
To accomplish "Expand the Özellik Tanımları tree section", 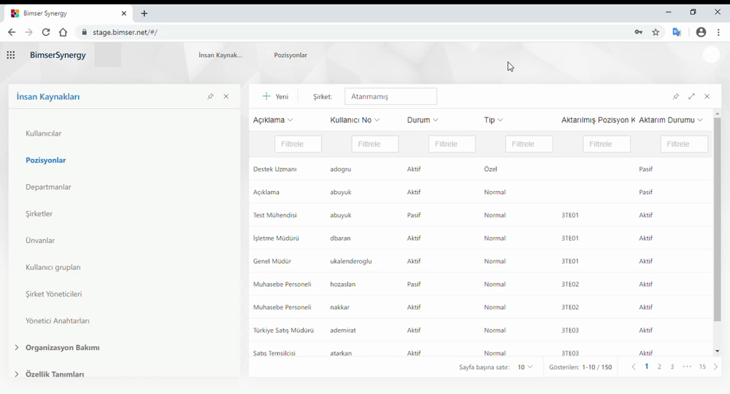I will tap(17, 374).
